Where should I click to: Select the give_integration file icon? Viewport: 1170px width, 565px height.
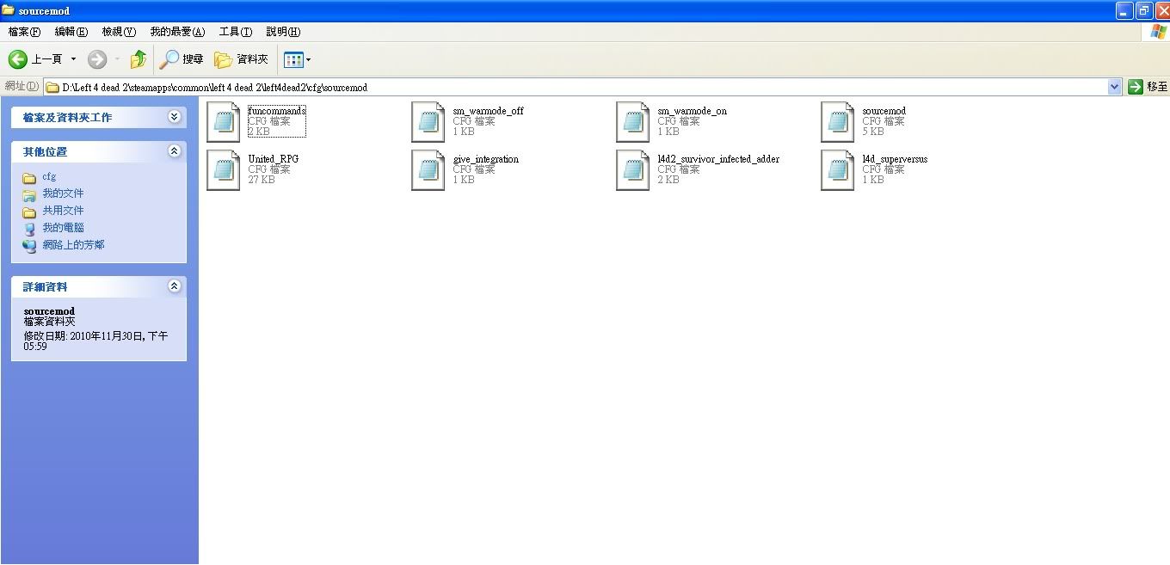coord(428,169)
